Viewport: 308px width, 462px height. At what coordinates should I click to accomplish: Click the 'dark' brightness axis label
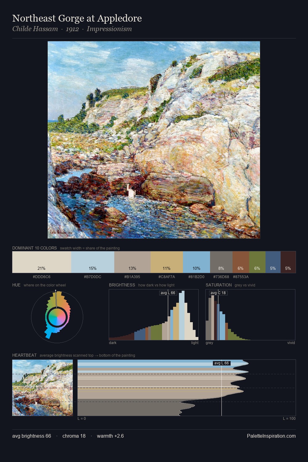(113, 343)
